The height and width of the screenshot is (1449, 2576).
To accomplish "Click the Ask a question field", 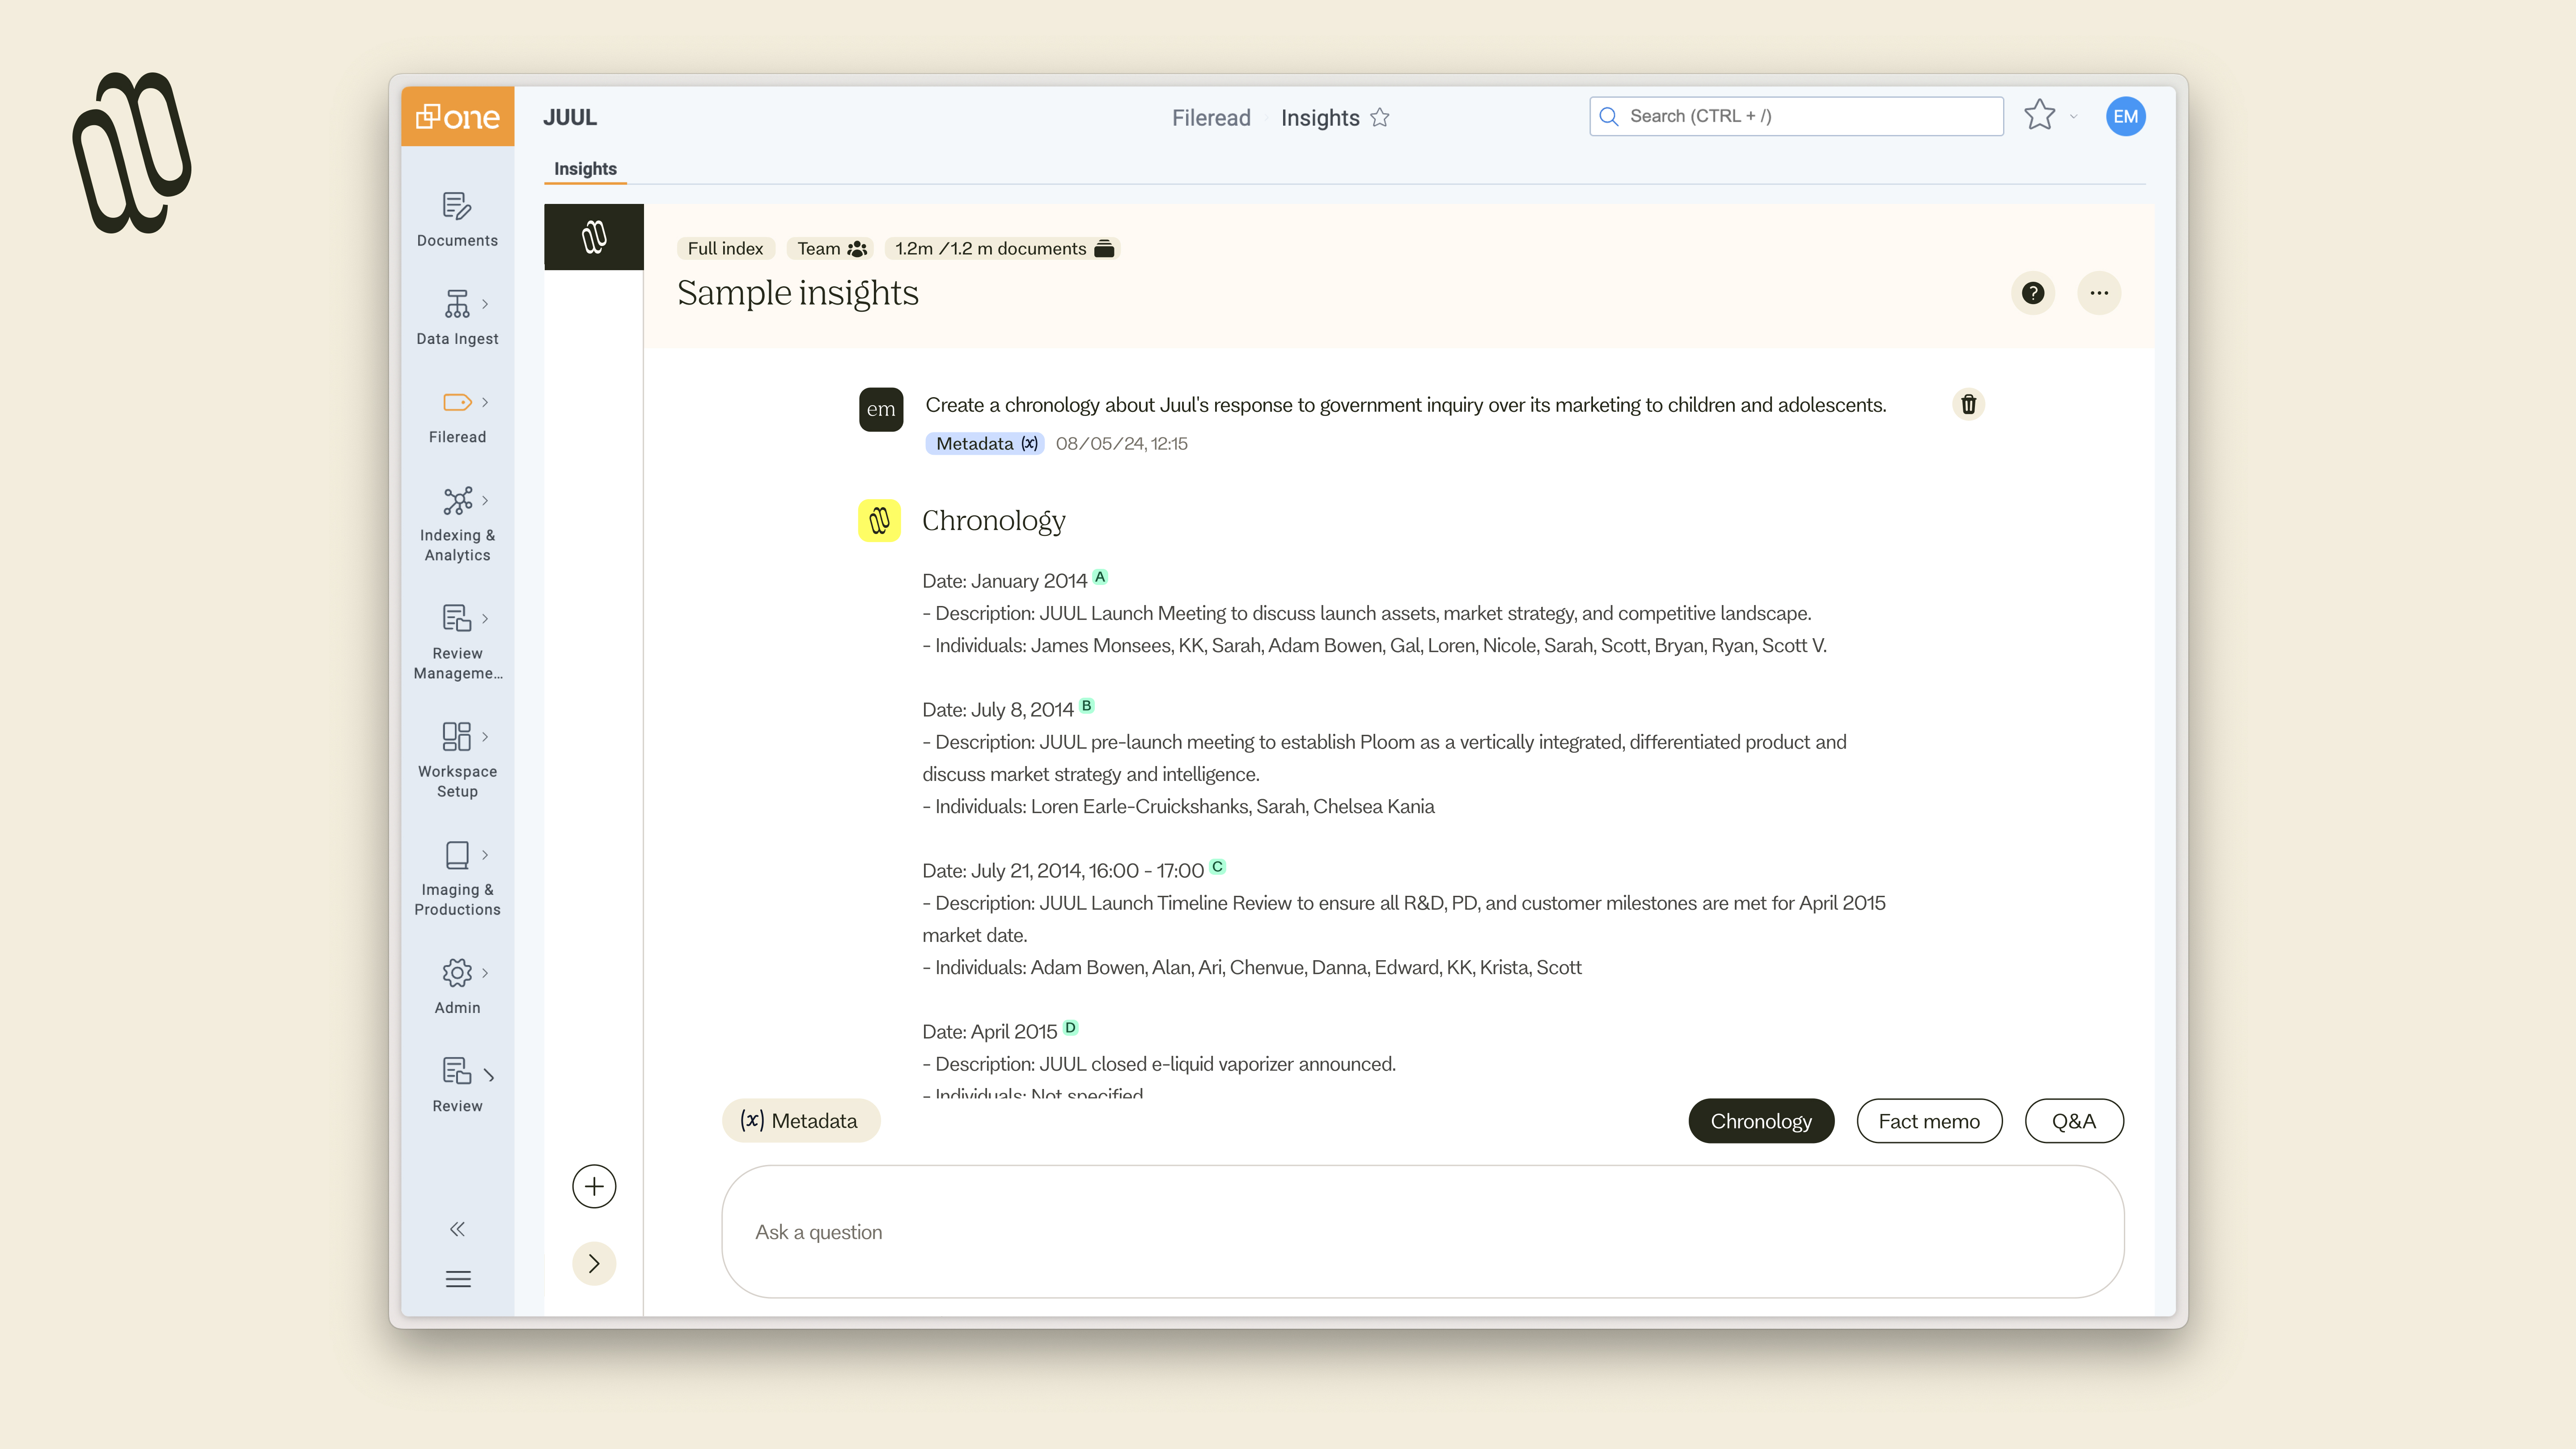I will pos(1422,1232).
